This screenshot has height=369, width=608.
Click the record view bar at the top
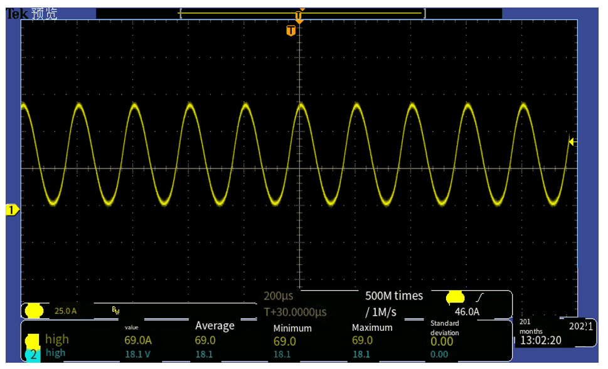click(301, 13)
